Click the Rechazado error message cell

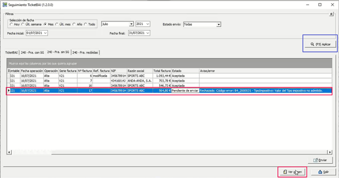pyautogui.click(x=265, y=91)
